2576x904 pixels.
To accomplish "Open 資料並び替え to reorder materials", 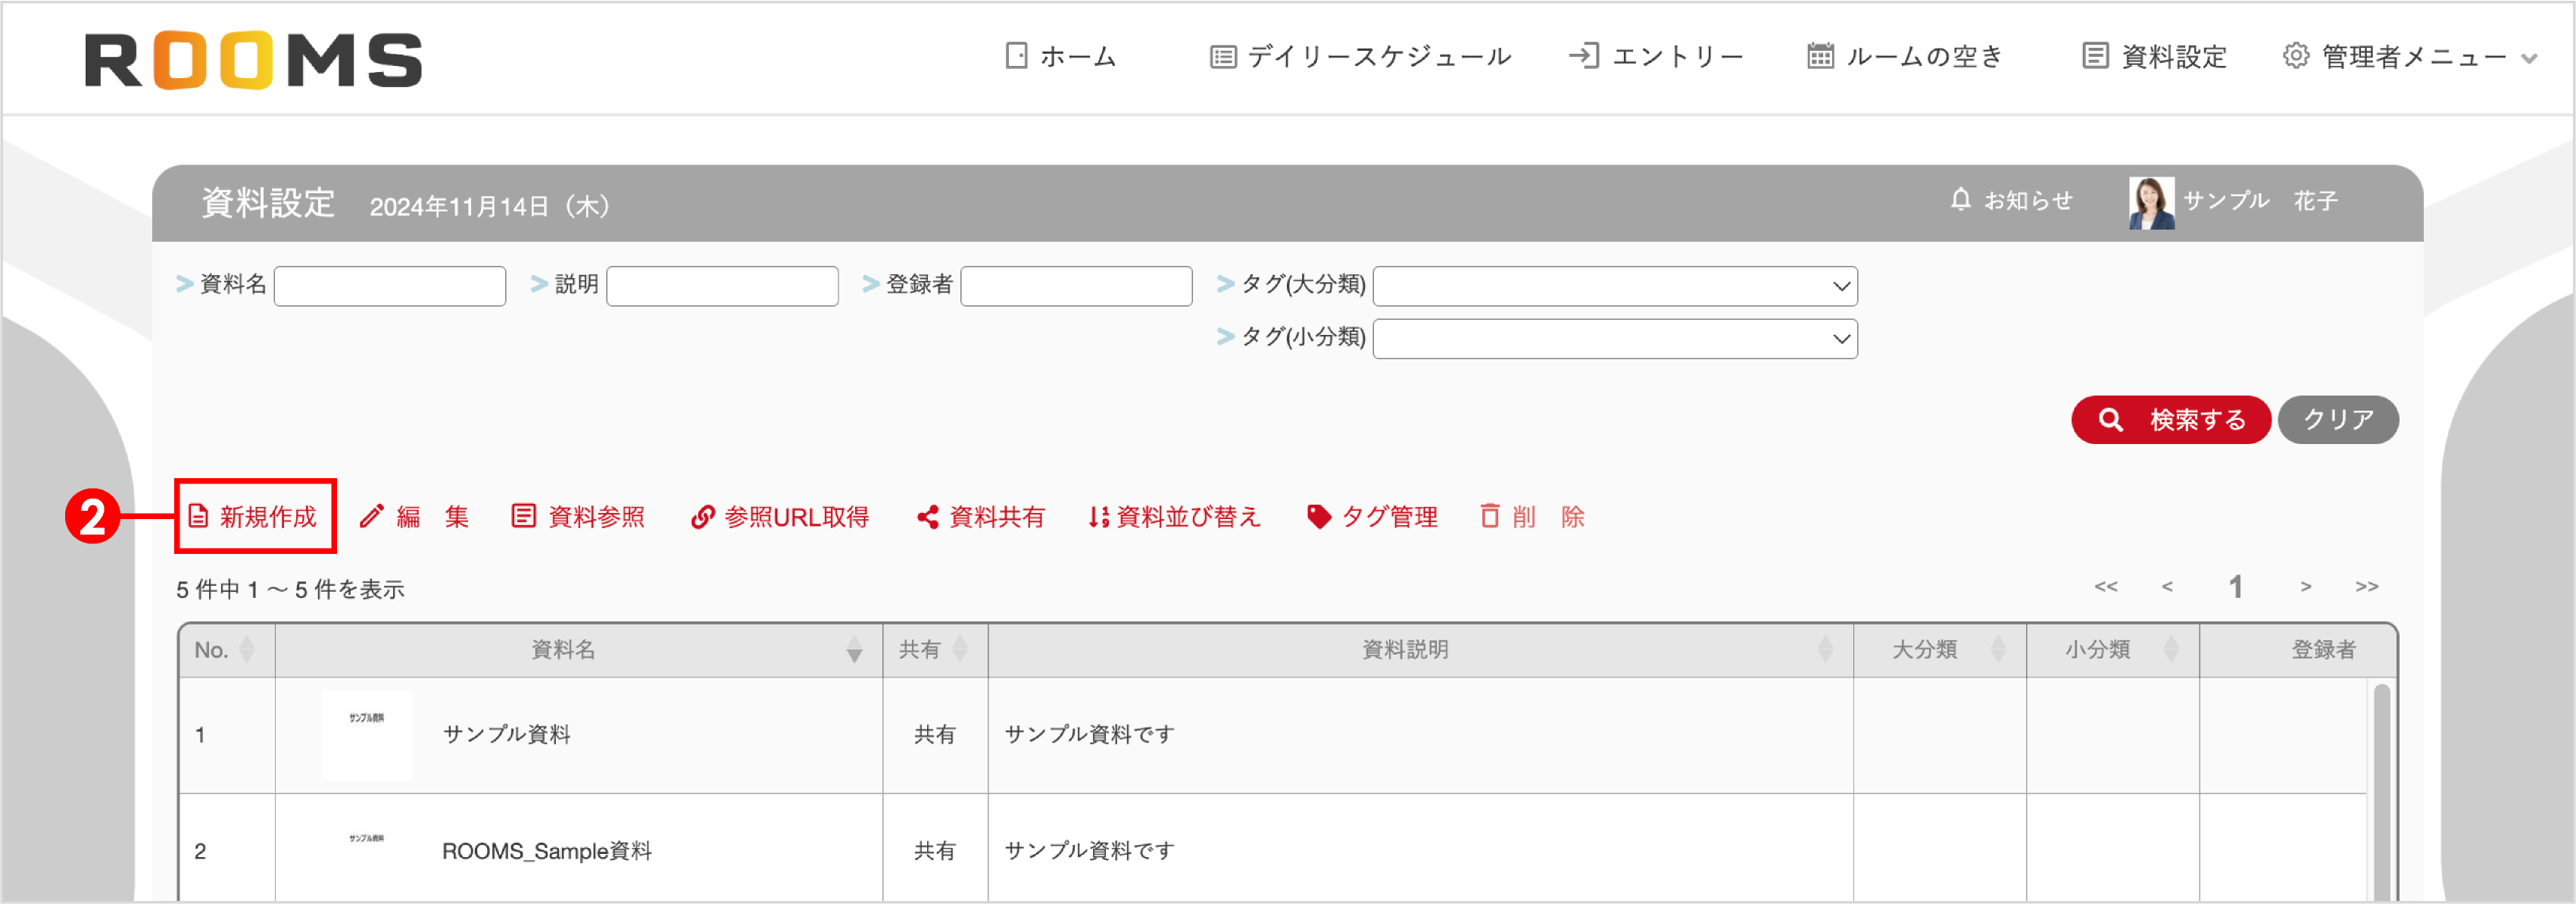I will pyautogui.click(x=1096, y=516).
